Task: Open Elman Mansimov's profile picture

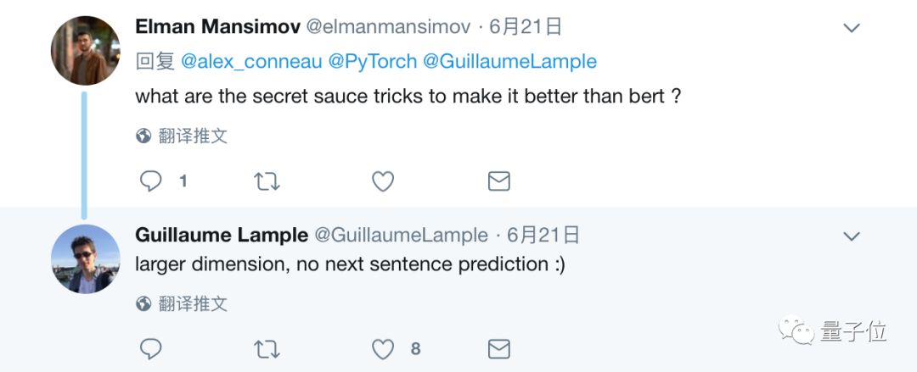Action: (x=85, y=50)
